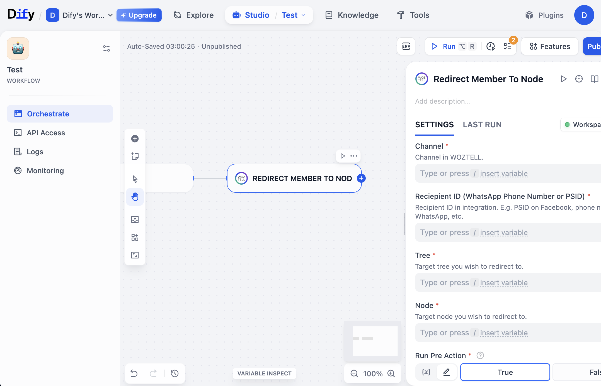Click undo arrow in bottom toolbar
The width and height of the screenshot is (601, 386).
(134, 373)
